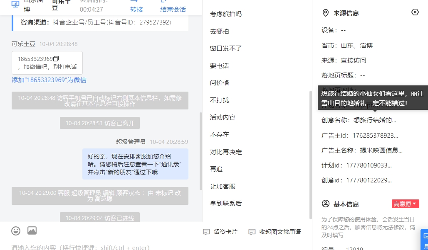Click 省市：山东，淄博 text
The height and width of the screenshot is (250, 428).
pyautogui.click(x=347, y=46)
